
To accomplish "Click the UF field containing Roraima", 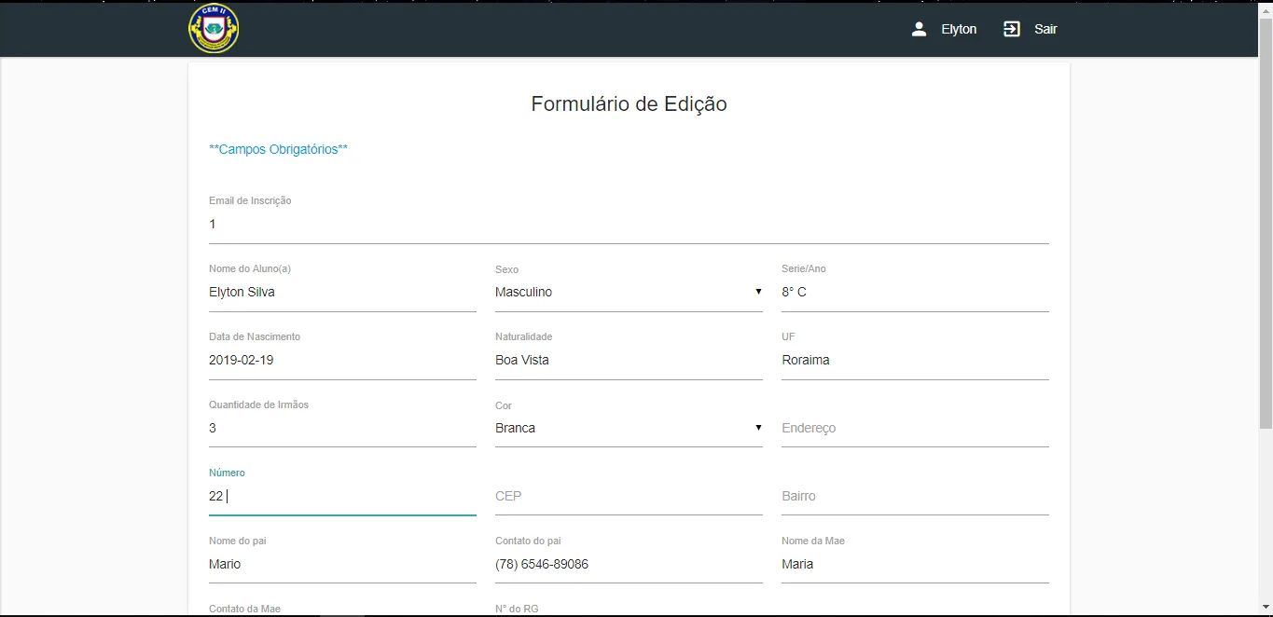I will (x=915, y=361).
